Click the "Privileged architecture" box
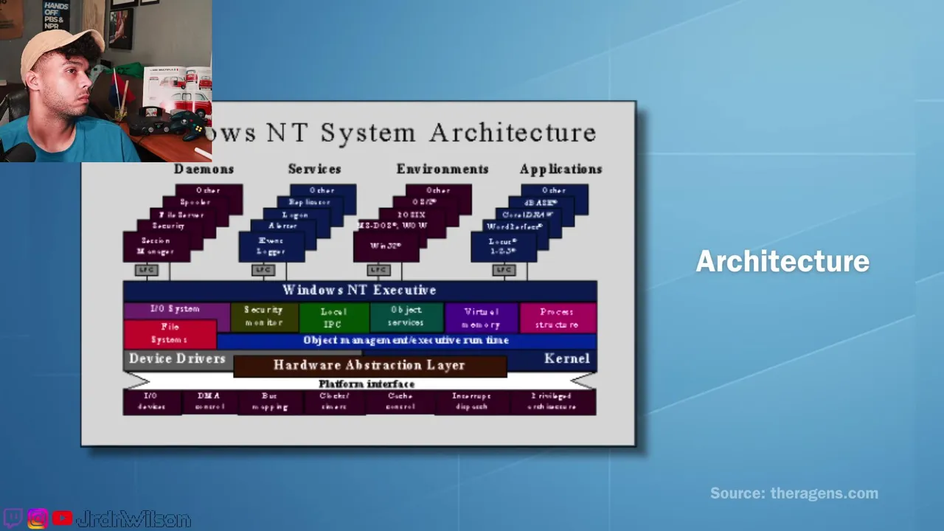This screenshot has width=944, height=531. click(x=552, y=402)
